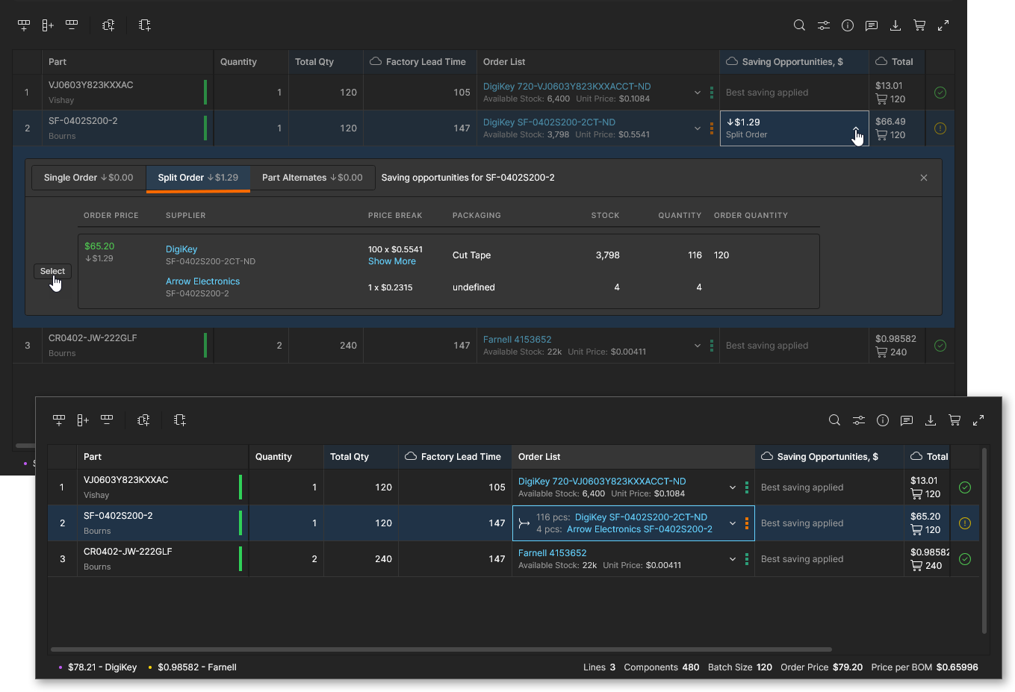Open the filter settings sliders icon in the top toolbar

823,25
